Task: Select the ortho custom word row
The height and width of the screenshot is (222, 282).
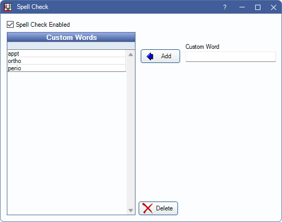Action: pyautogui.click(x=67, y=61)
